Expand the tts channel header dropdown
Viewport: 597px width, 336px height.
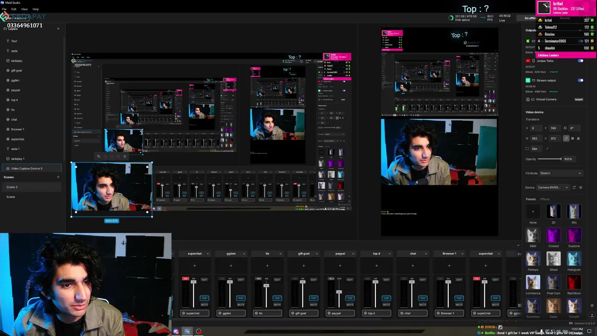click(280, 254)
